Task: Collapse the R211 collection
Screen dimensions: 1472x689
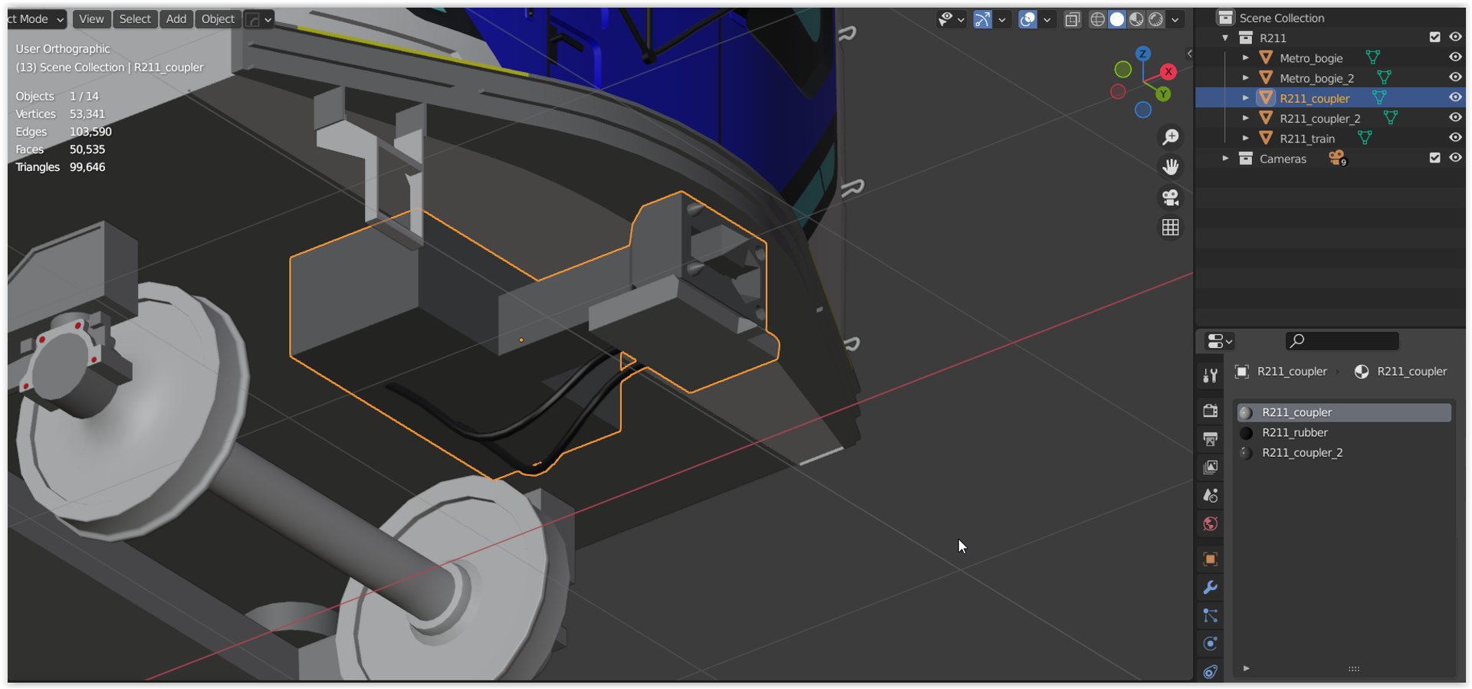Action: [x=1225, y=38]
